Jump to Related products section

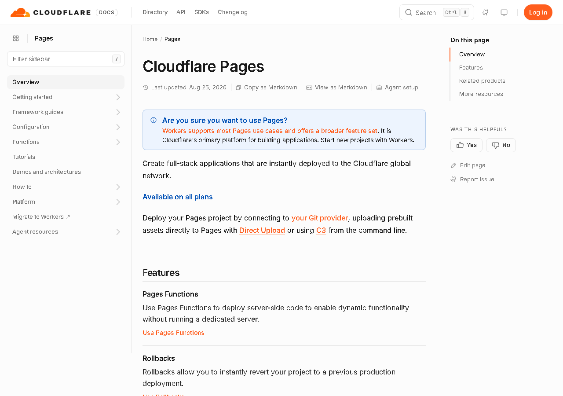pyautogui.click(x=482, y=81)
